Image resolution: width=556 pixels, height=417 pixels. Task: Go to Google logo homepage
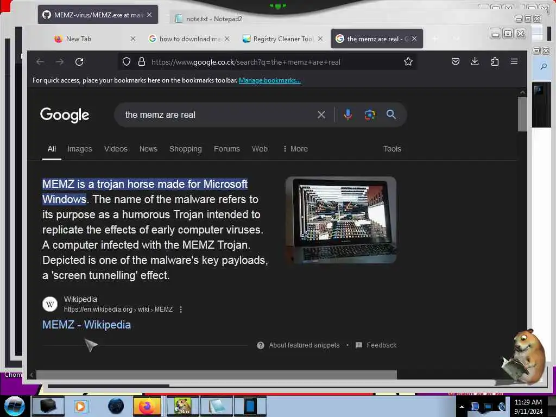[65, 115]
